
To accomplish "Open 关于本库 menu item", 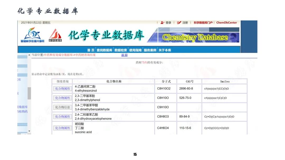I will [x=165, y=50].
